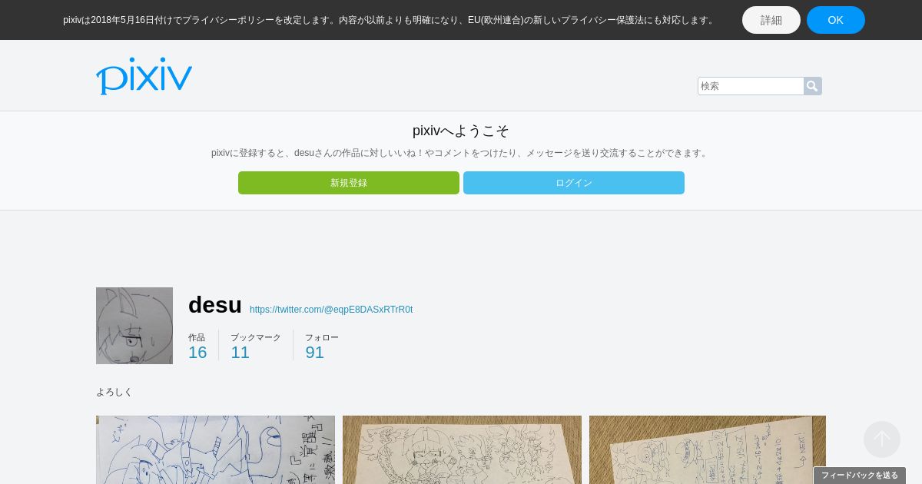Screen dimensions: 922x484
Task: Click the pixivへようこそ heading
Action: click(461, 131)
